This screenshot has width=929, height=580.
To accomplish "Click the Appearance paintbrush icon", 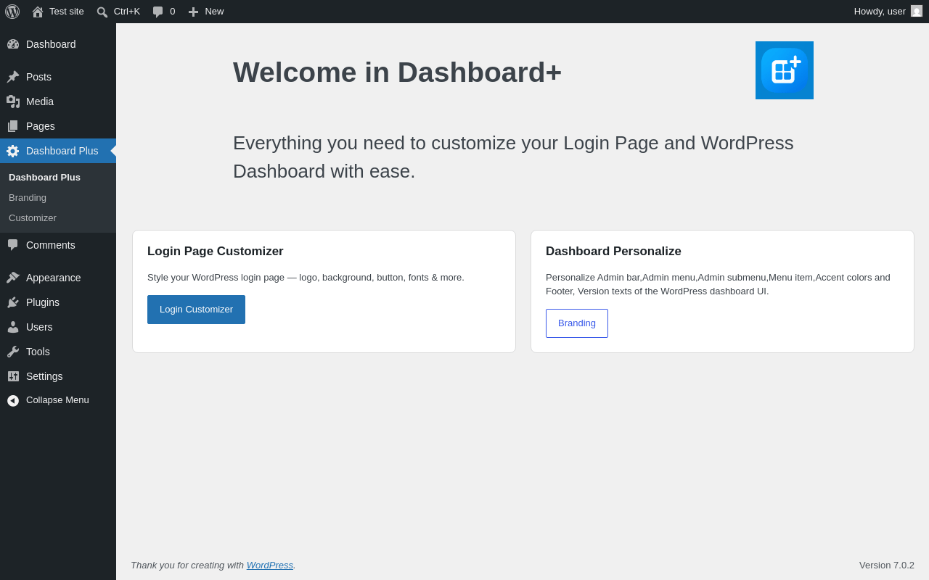I will tap(13, 278).
